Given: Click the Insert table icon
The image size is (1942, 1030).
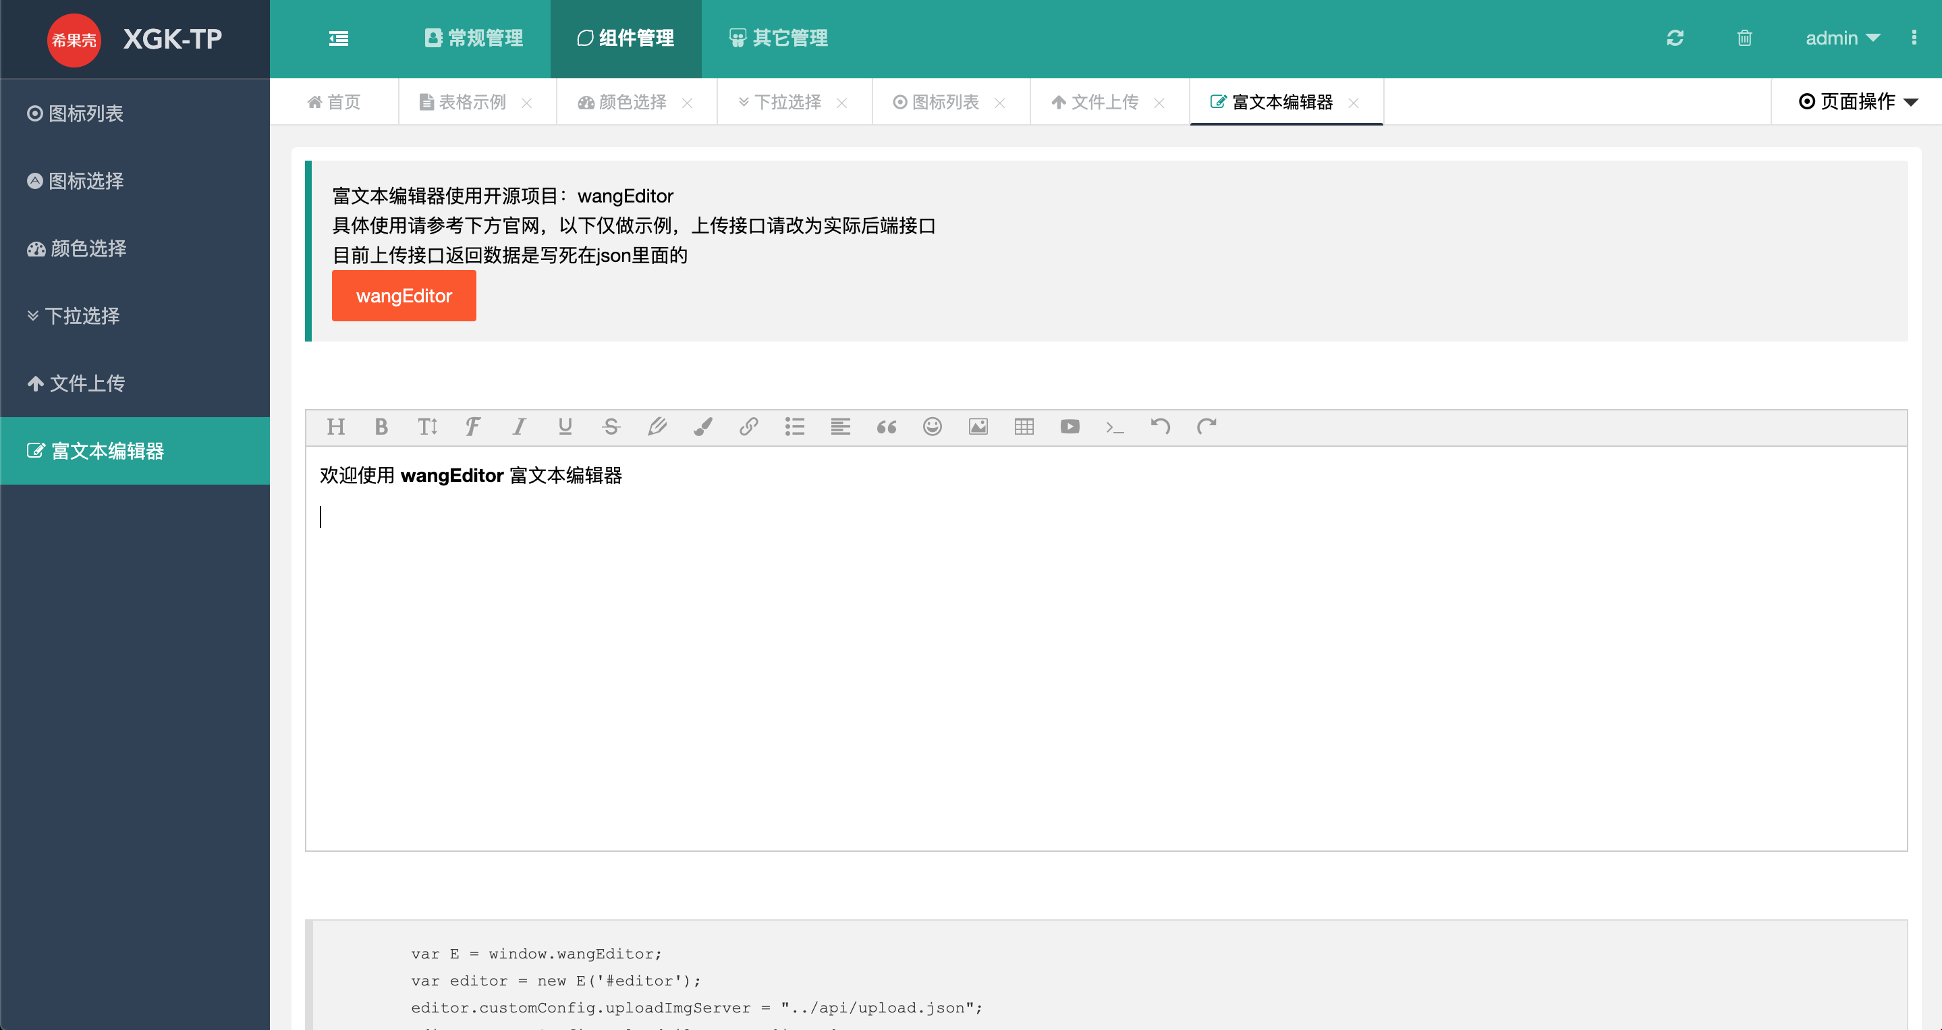Looking at the screenshot, I should point(1024,427).
